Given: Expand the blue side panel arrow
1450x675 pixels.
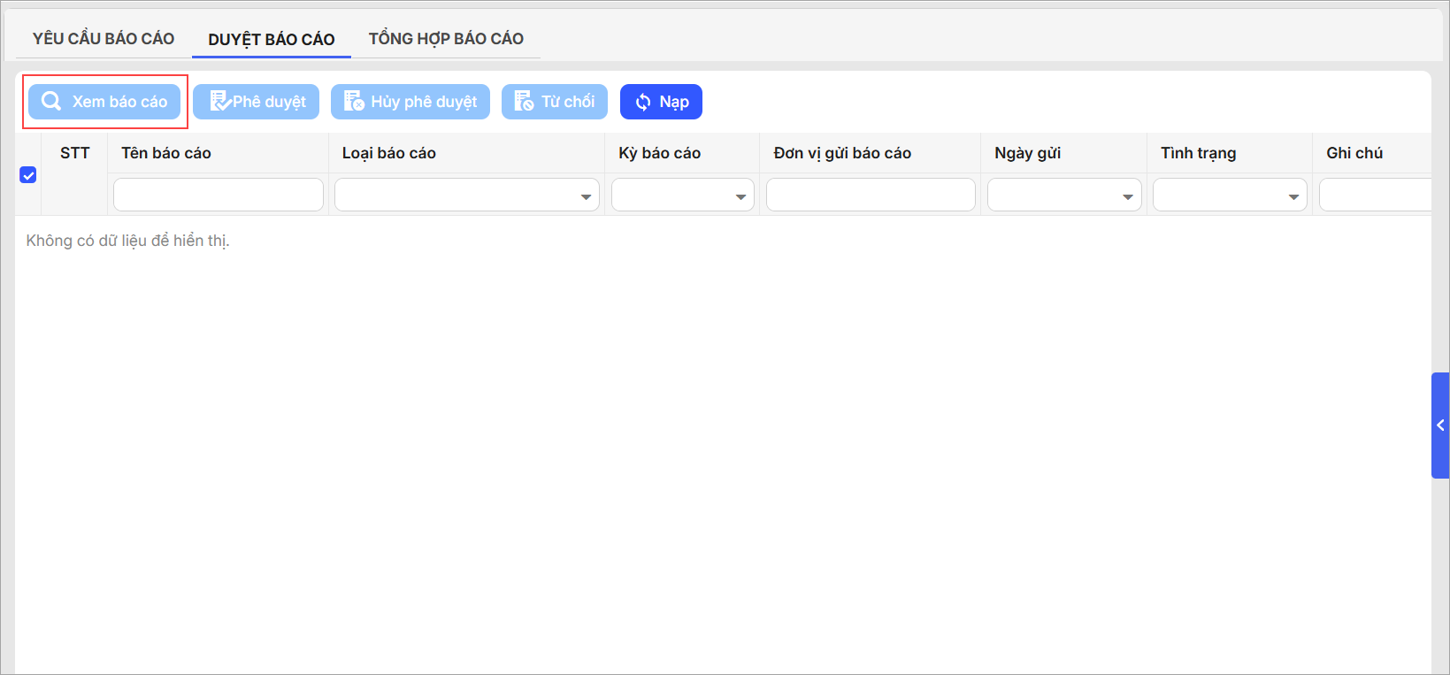Looking at the screenshot, I should coord(1440,426).
